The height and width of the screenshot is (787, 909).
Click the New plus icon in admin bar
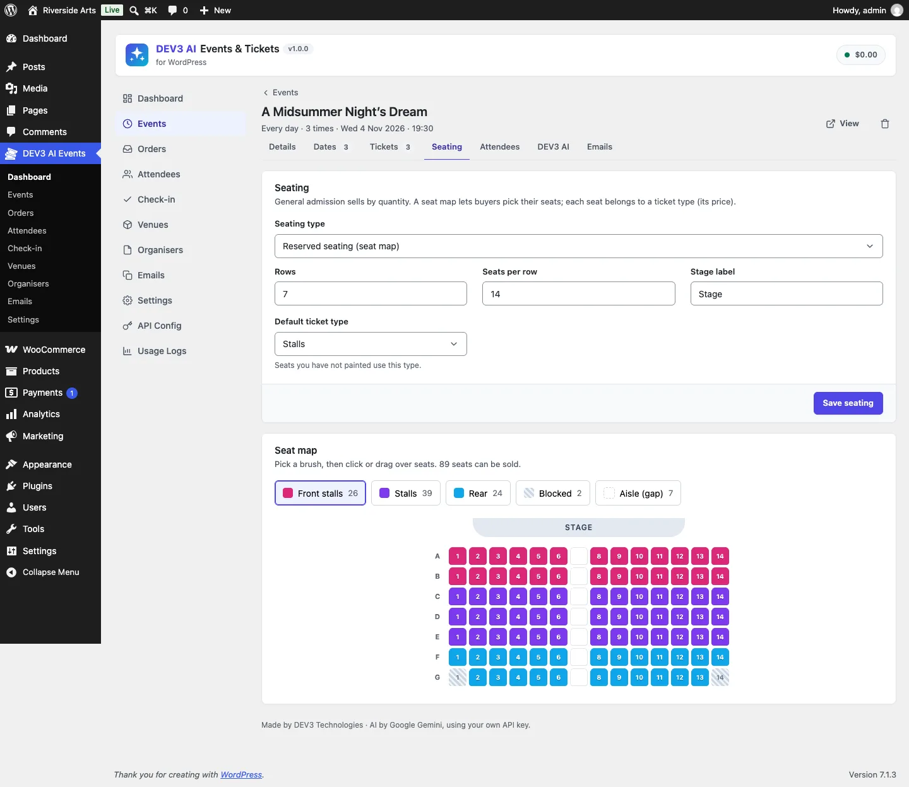pyautogui.click(x=204, y=10)
